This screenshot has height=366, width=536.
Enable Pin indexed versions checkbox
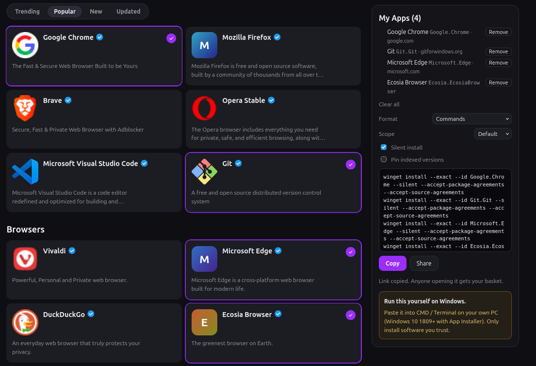[x=384, y=159]
